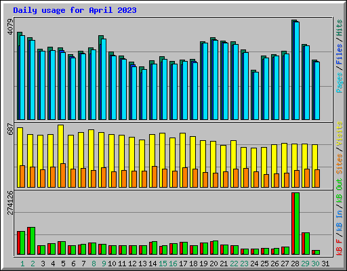Viewport: 347px width, 271px height.
Task: Click day label 19 on the x-axis
Action: click(x=203, y=264)
